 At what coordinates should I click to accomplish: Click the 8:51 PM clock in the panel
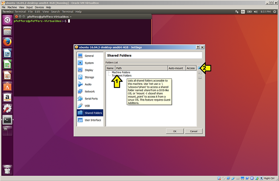pyautogui.click(x=265, y=12)
